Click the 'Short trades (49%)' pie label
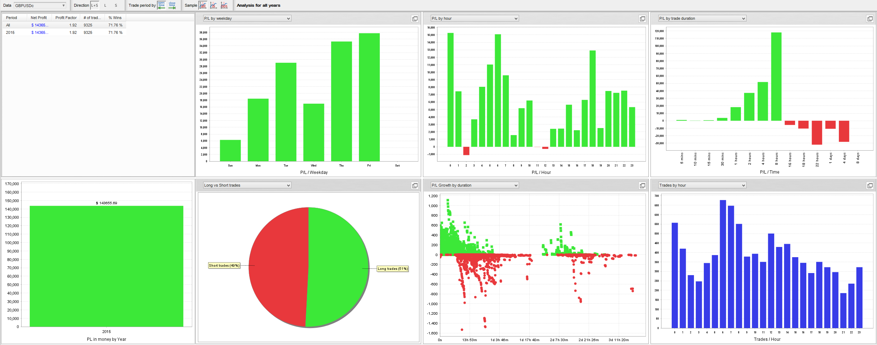This screenshot has width=877, height=345. (x=224, y=266)
